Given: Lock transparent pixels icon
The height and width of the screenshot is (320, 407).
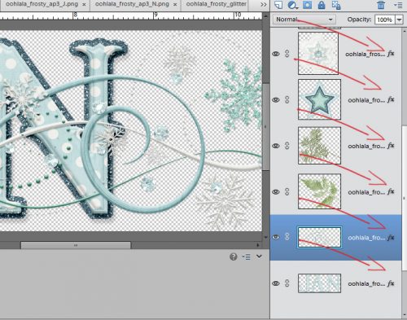Looking at the screenshot, I should tap(336, 5).
